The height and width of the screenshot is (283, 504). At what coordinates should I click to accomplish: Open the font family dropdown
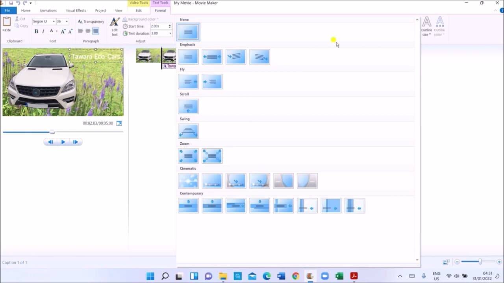click(54, 22)
